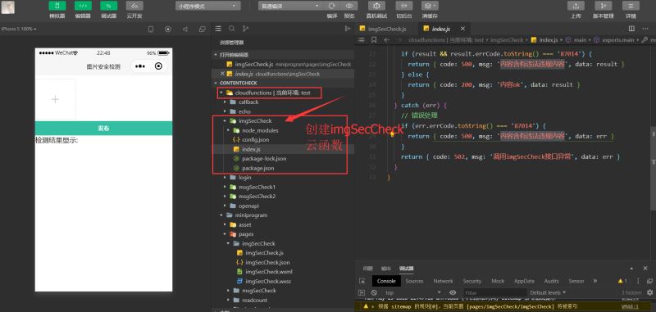
Task: Click the upload 上传 icon
Action: coord(576,6)
